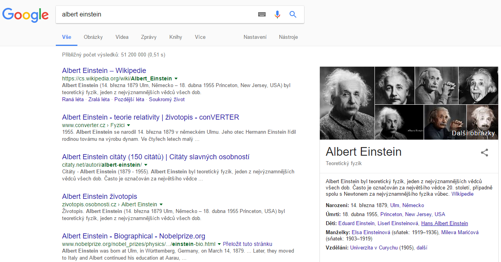Switch to the Videa tab
The image size is (501, 262).
(x=122, y=37)
